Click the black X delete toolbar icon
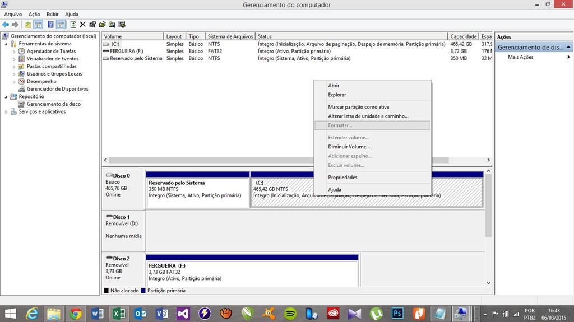The height and width of the screenshot is (322, 574). [x=83, y=25]
